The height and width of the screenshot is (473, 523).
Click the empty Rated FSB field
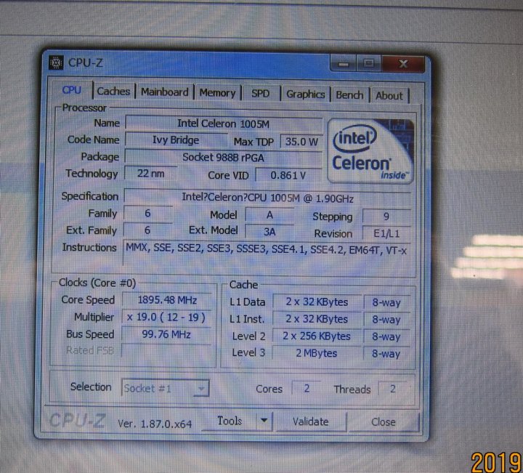point(166,350)
